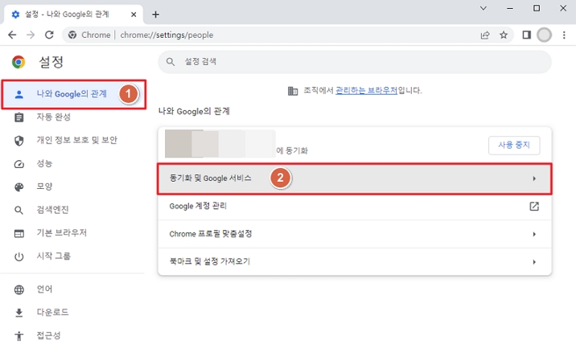This screenshot has height=349, width=576.
Task: Click the 나와 Google의 관계 section heading
Action: click(194, 111)
